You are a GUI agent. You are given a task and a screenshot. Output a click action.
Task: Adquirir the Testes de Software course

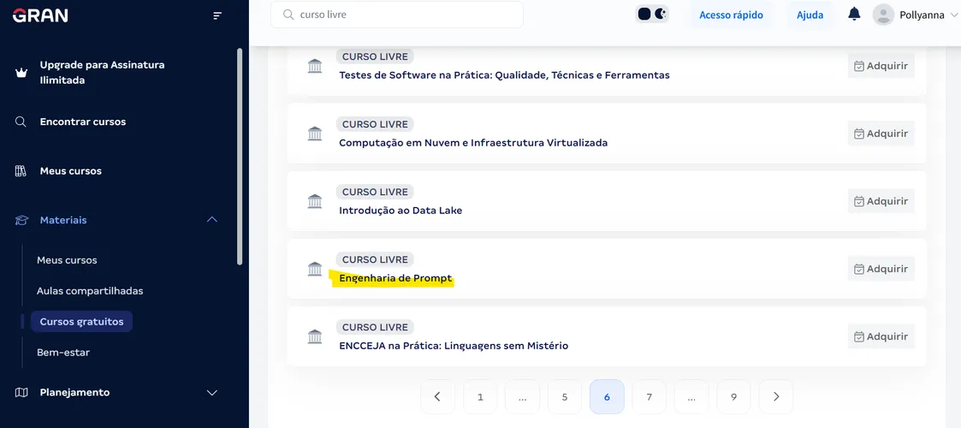click(x=881, y=66)
